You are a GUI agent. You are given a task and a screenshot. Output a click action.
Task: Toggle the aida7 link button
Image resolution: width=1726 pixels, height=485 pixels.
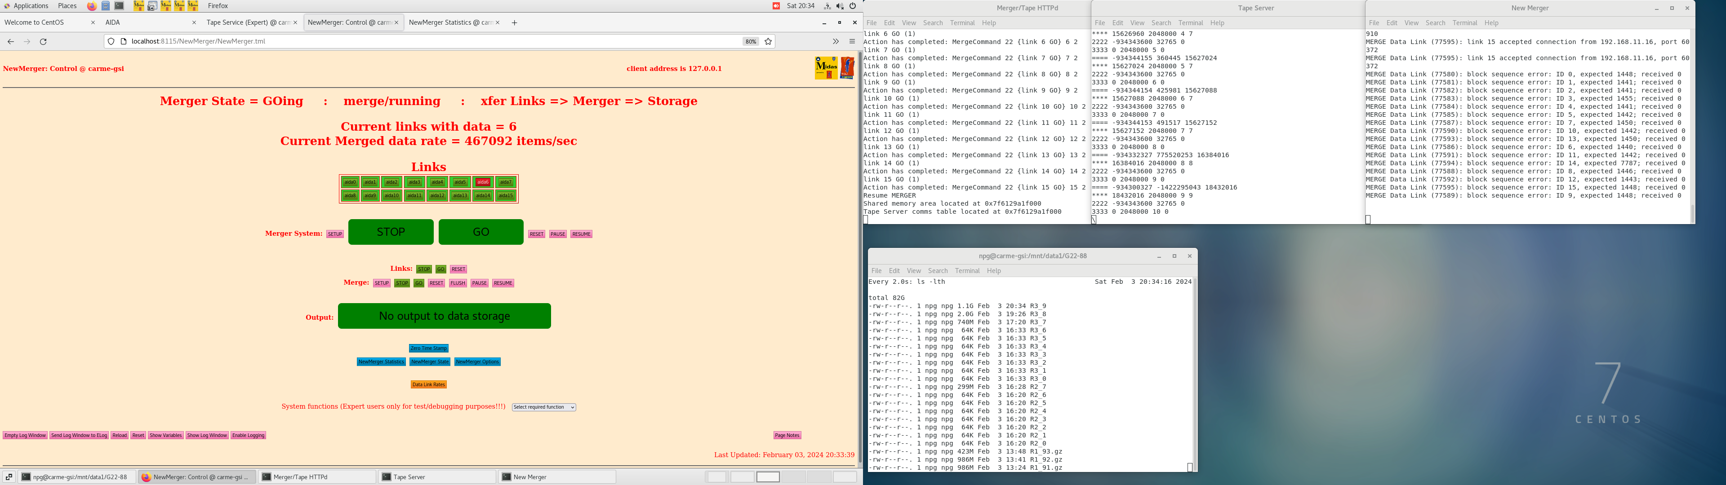tap(506, 182)
